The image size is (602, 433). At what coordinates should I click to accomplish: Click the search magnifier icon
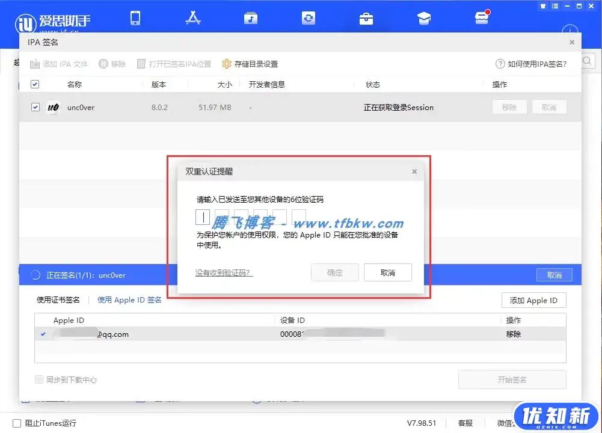588,61
